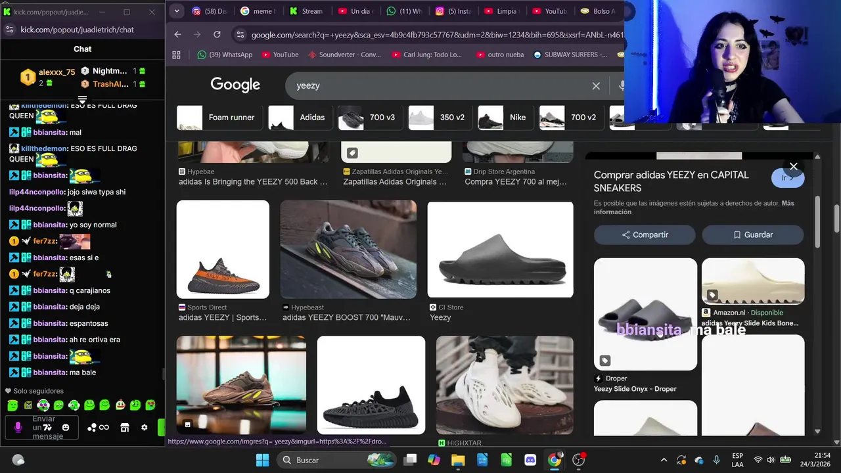Open the emoji picker in chat input

click(x=66, y=428)
